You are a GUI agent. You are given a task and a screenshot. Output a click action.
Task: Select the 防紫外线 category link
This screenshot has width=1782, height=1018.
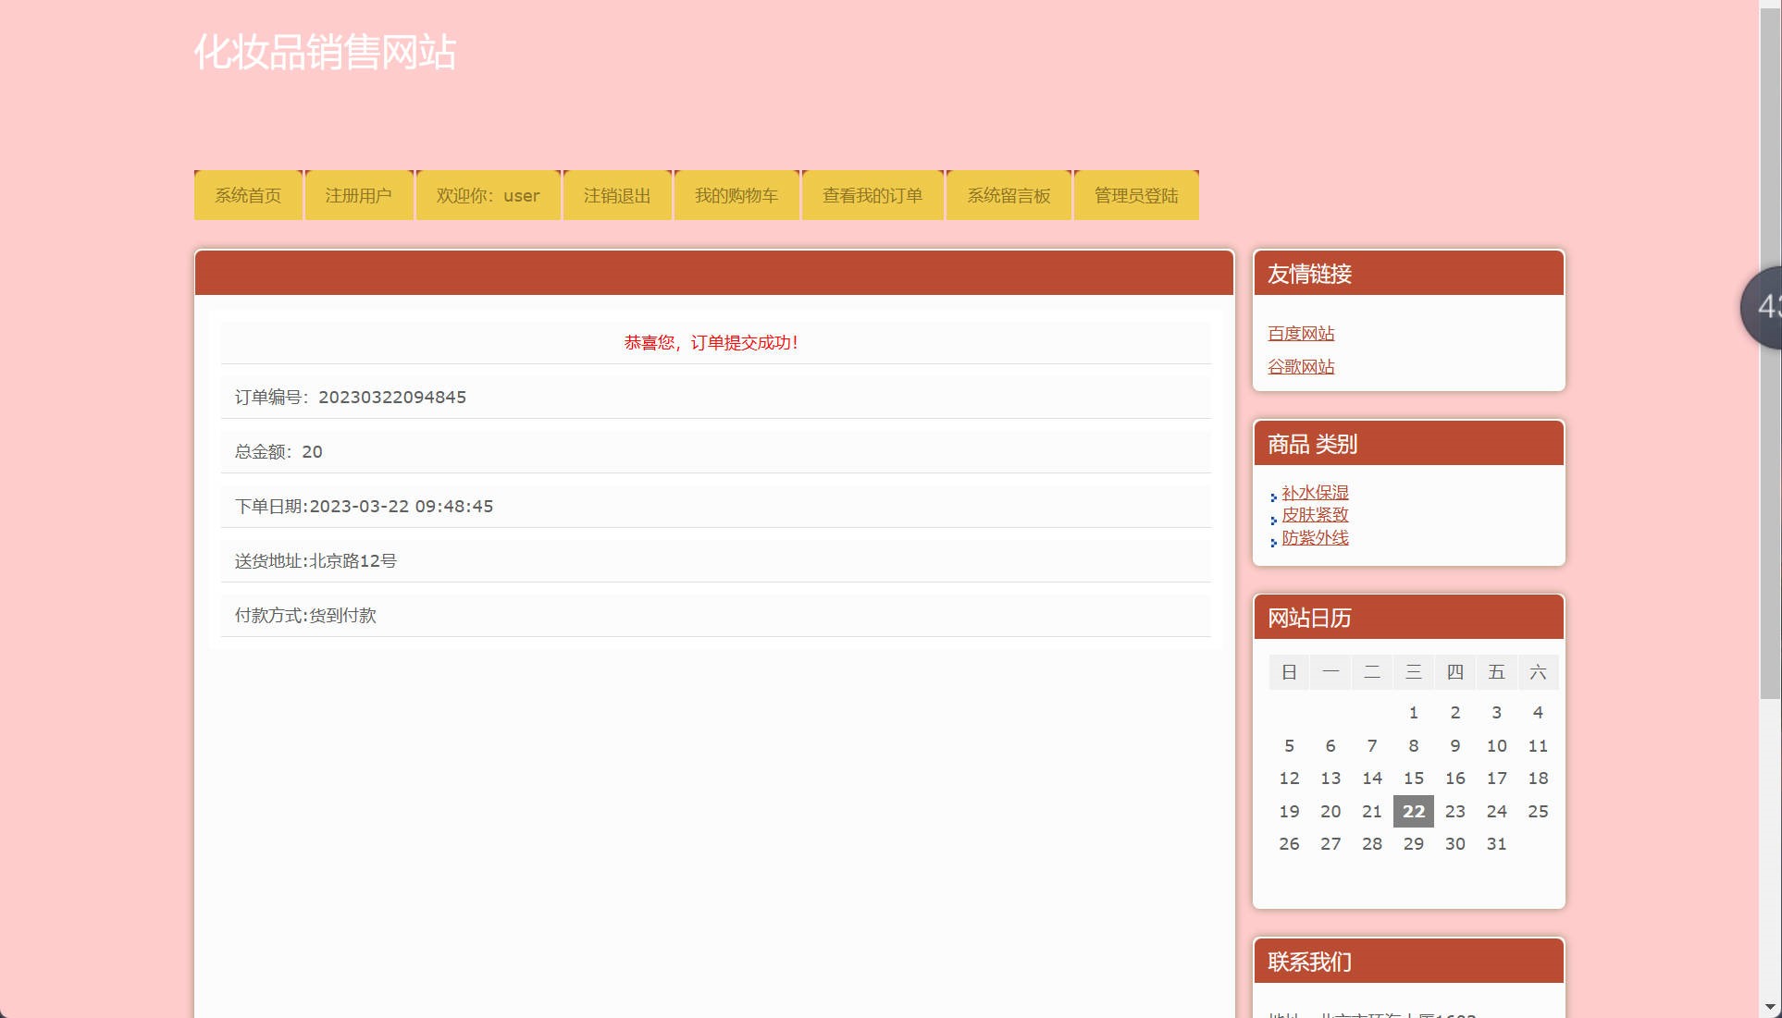[x=1314, y=538]
